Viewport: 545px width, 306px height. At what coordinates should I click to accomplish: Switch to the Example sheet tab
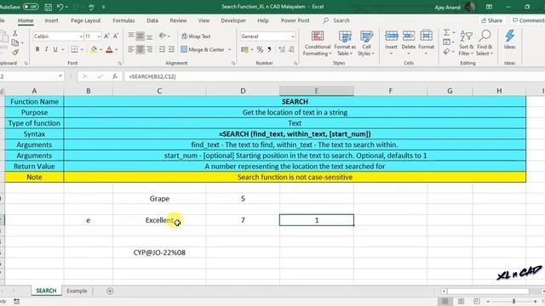(x=77, y=291)
